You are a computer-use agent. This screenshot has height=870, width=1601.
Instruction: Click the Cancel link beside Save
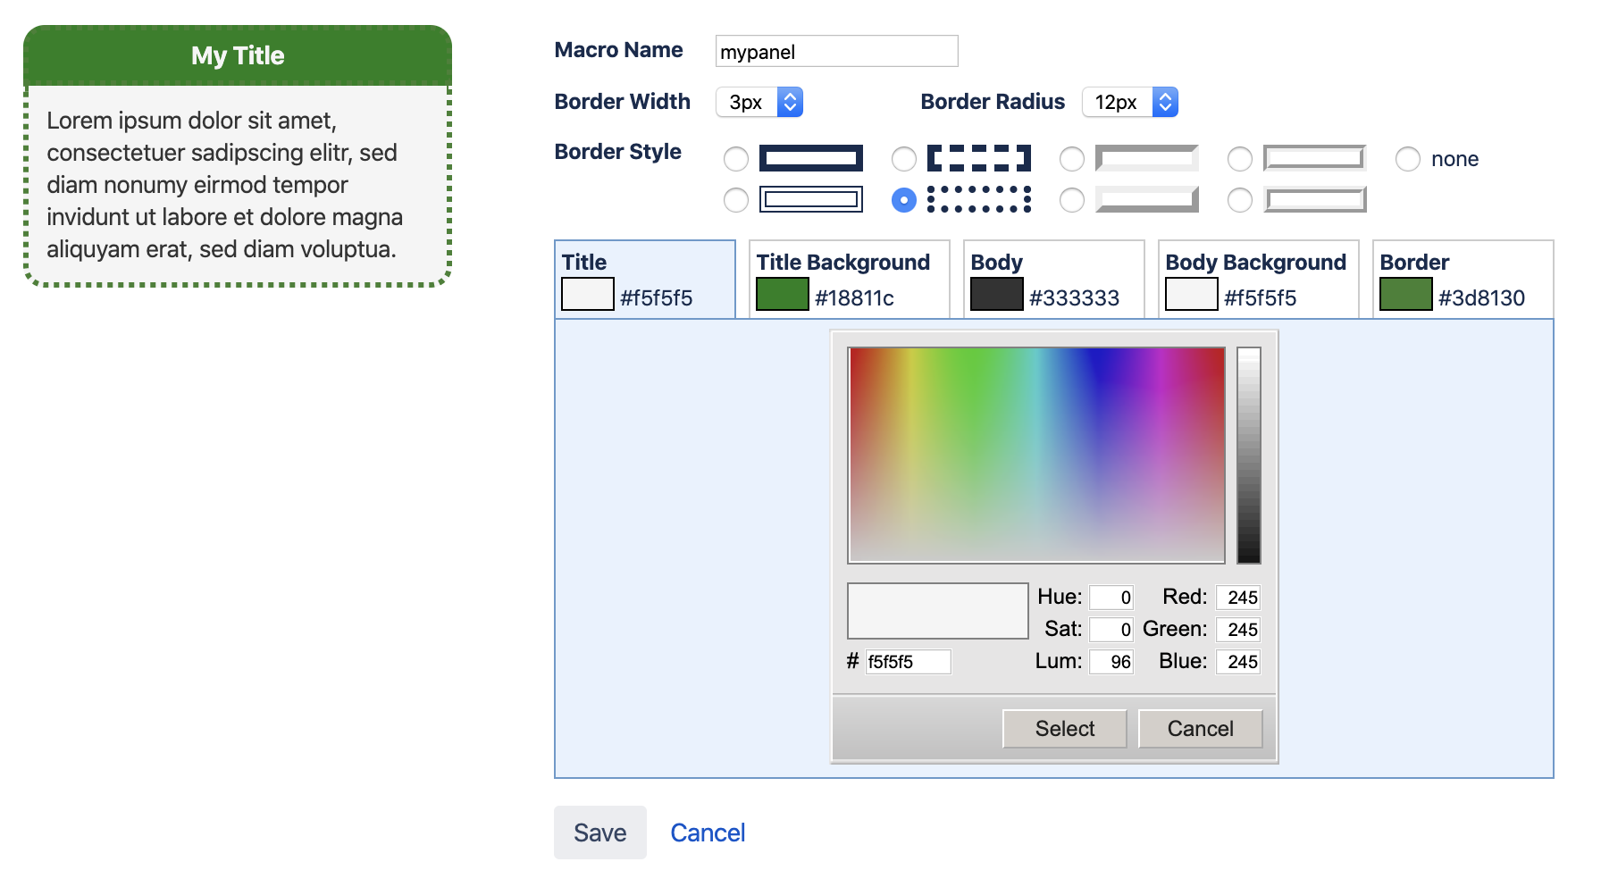click(x=708, y=832)
